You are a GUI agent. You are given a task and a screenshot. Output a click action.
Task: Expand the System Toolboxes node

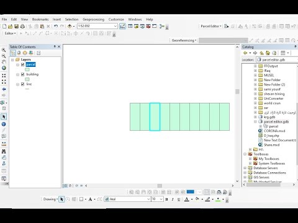250,164
